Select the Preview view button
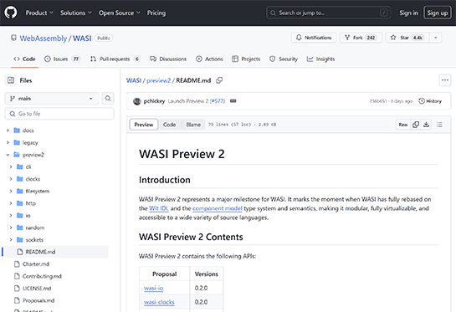Image resolution: width=456 pixels, height=312 pixels. (144, 125)
